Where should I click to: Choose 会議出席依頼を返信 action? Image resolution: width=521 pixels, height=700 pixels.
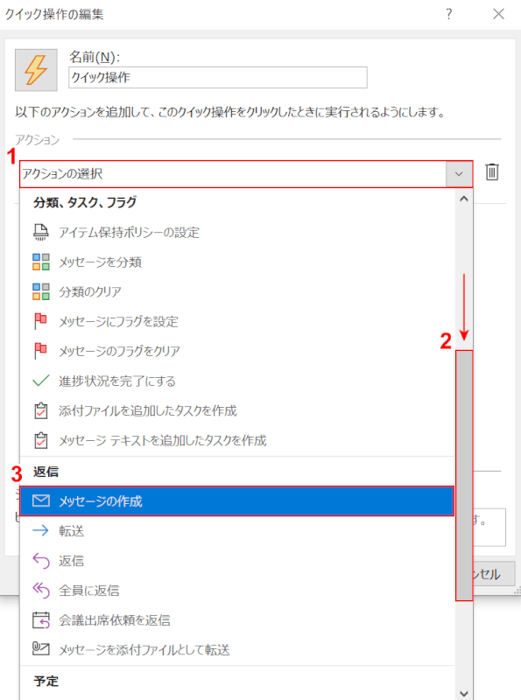pos(237,620)
